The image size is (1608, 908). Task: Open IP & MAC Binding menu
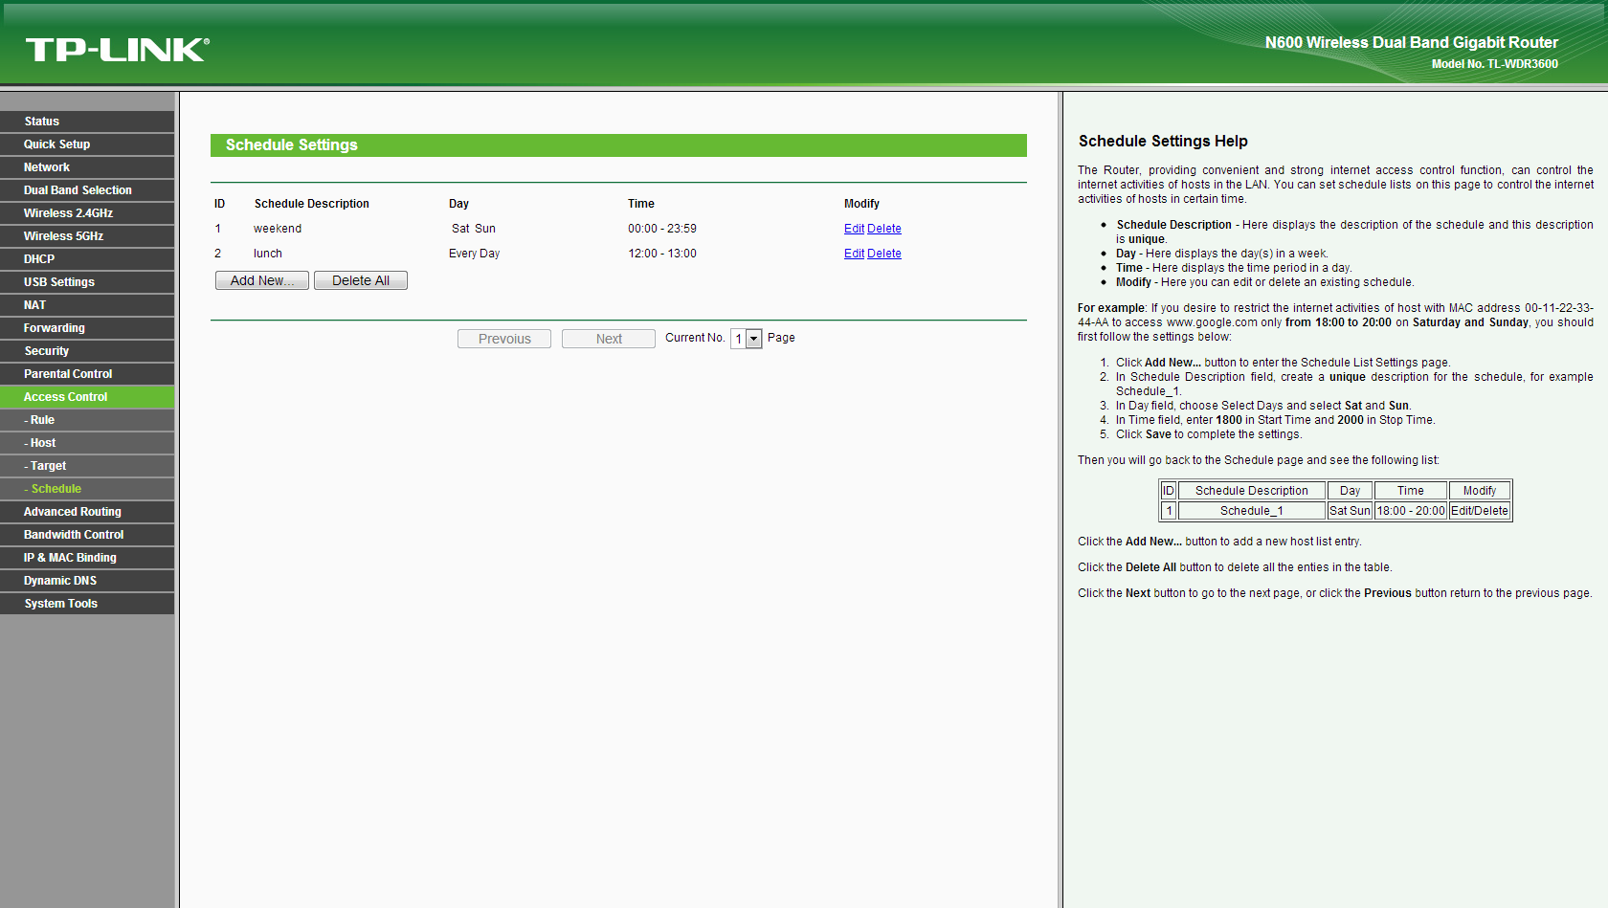[87, 558]
